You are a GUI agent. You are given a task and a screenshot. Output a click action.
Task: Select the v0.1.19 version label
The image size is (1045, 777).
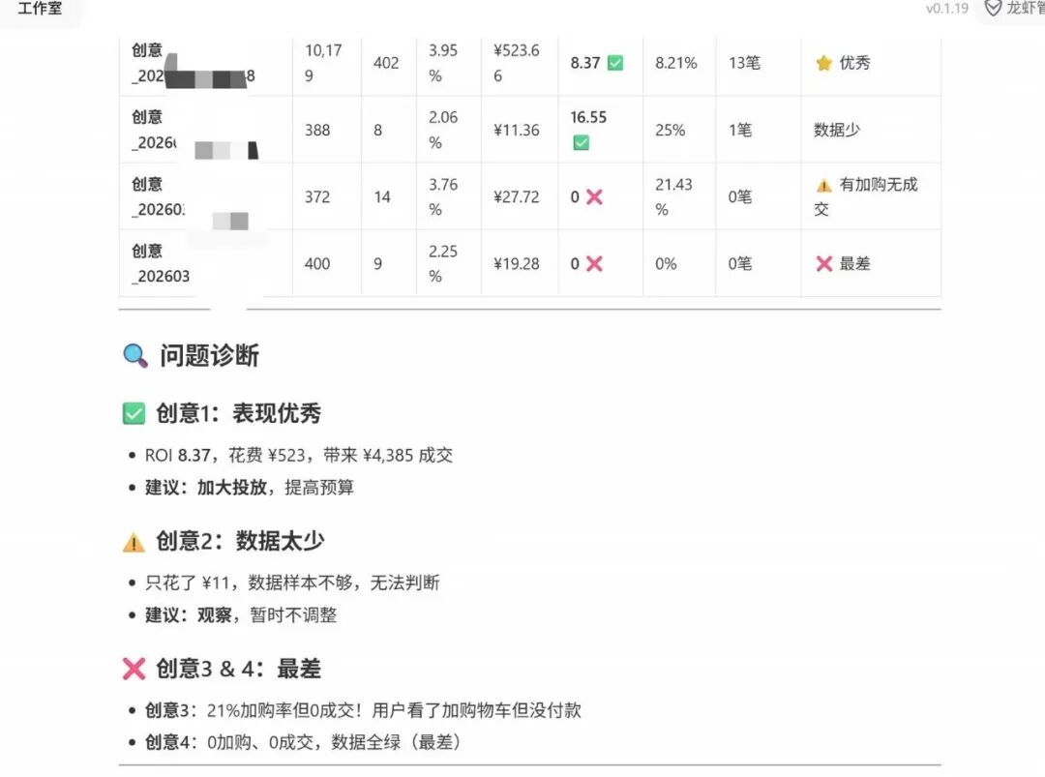coord(946,9)
